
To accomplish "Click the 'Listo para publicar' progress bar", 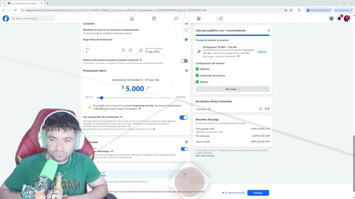I will point(232,35).
